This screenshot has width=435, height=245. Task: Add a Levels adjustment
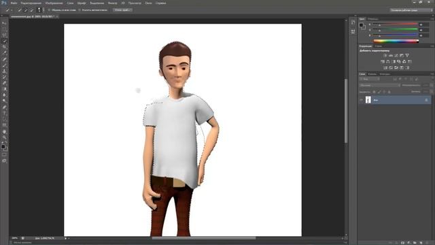pos(391,56)
